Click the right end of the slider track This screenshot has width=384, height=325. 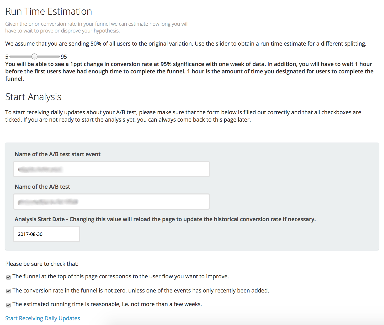(58, 56)
